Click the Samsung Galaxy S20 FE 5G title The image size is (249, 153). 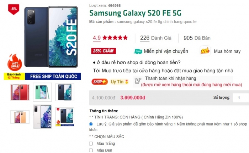135,13
